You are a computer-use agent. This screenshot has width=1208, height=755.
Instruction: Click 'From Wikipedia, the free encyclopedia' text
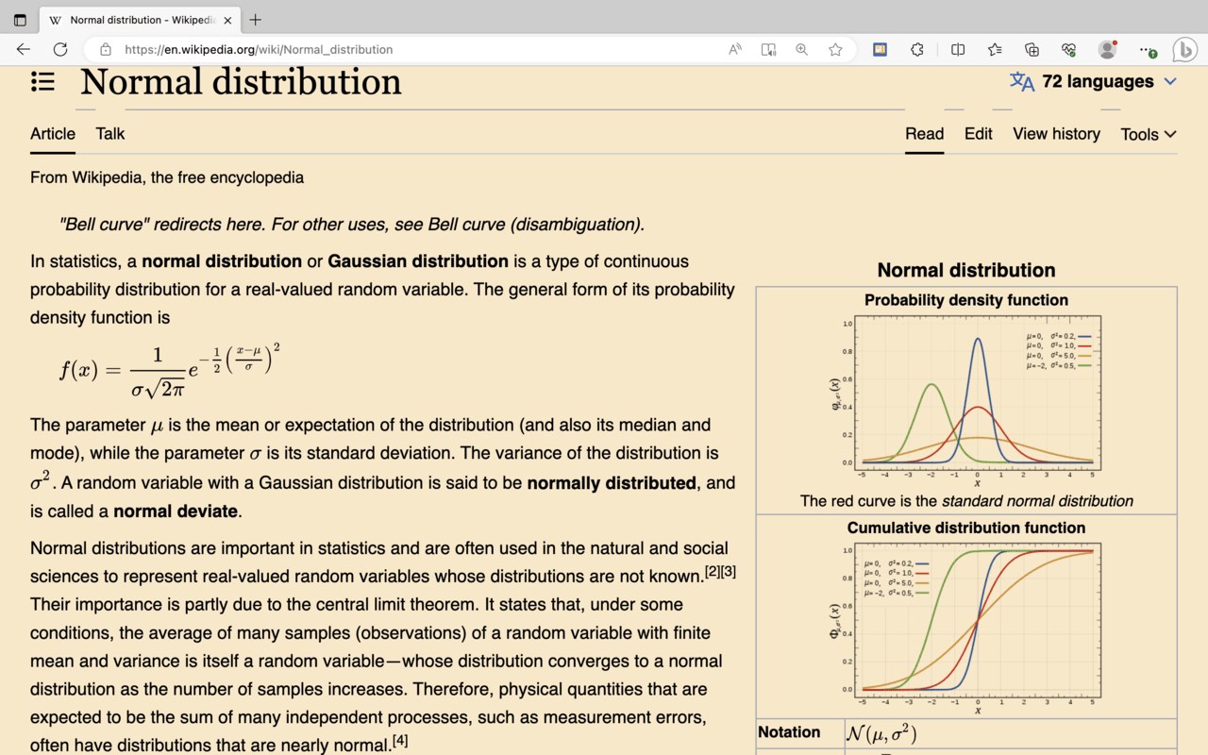coord(167,177)
